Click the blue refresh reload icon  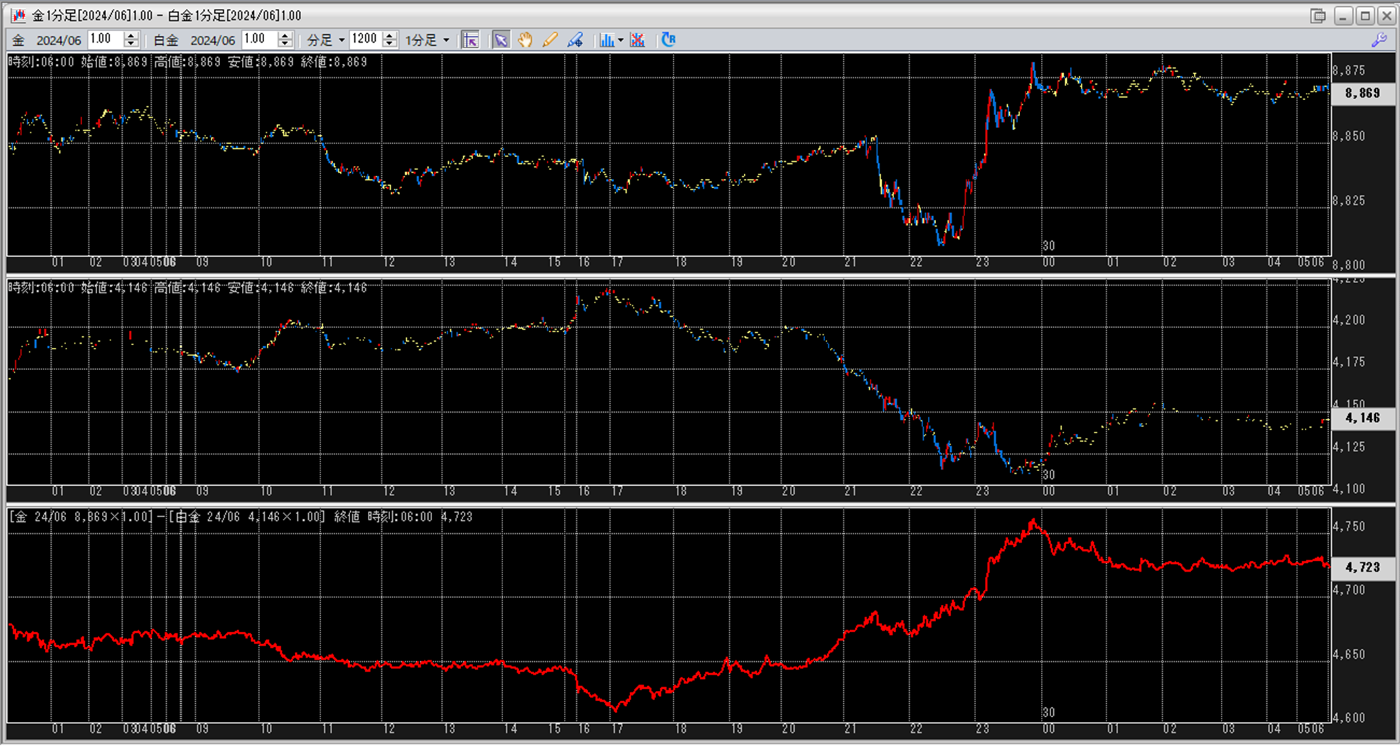click(x=668, y=40)
